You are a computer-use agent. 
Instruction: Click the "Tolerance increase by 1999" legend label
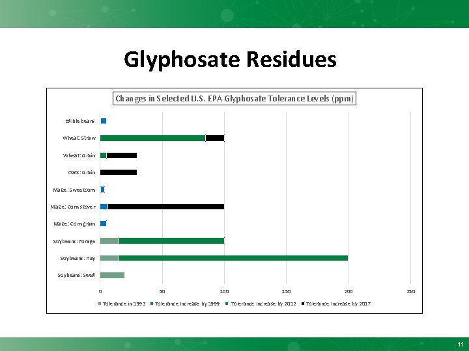(187, 304)
